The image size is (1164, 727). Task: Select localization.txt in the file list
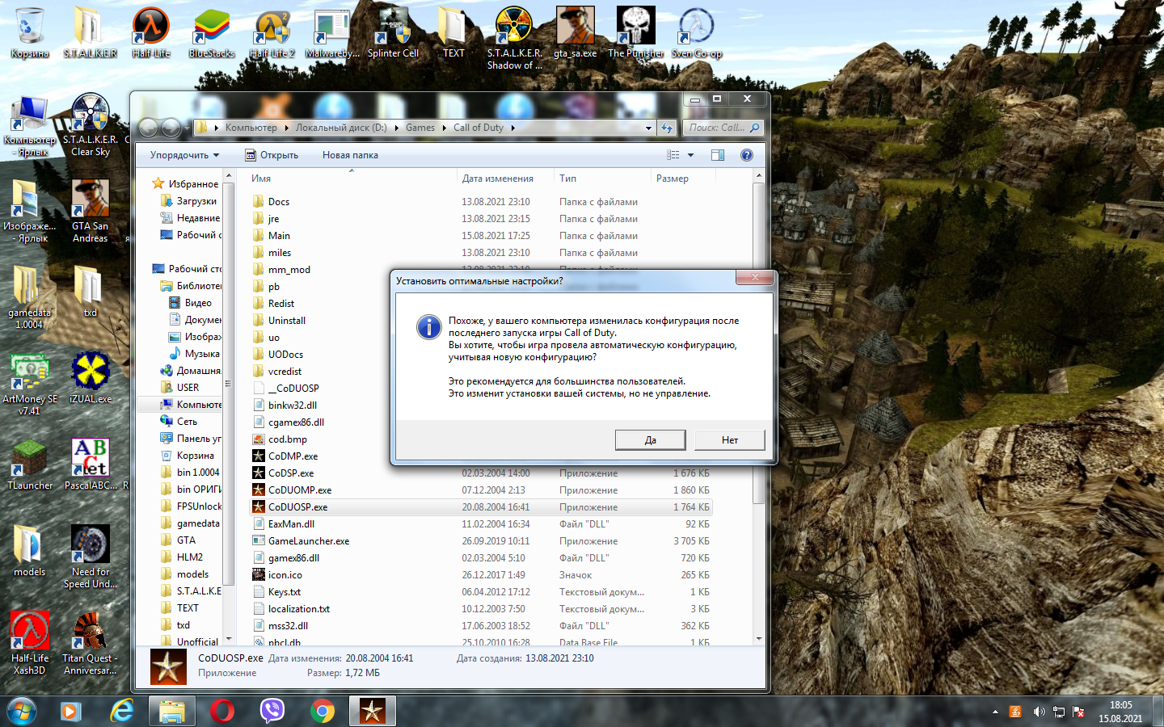(299, 609)
